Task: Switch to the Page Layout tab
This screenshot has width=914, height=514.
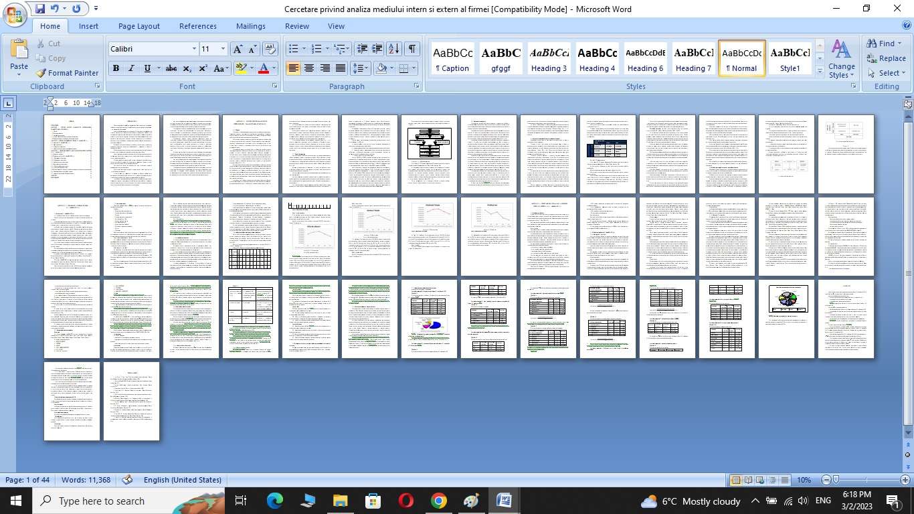Action: 139,26
